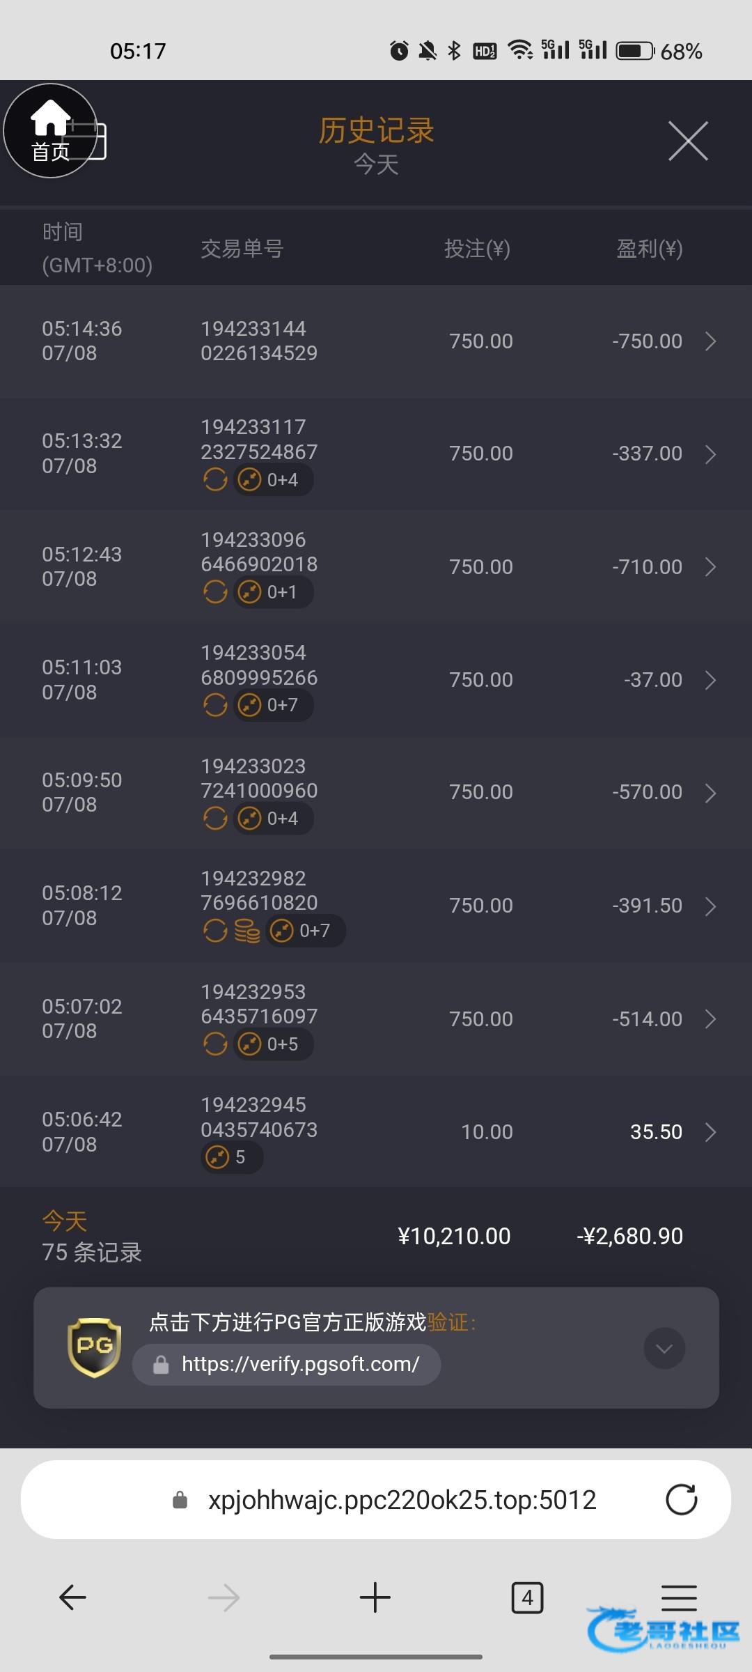Click the free spin badge 0+4 at 05:13:32
The height and width of the screenshot is (1672, 752).
pos(273,480)
